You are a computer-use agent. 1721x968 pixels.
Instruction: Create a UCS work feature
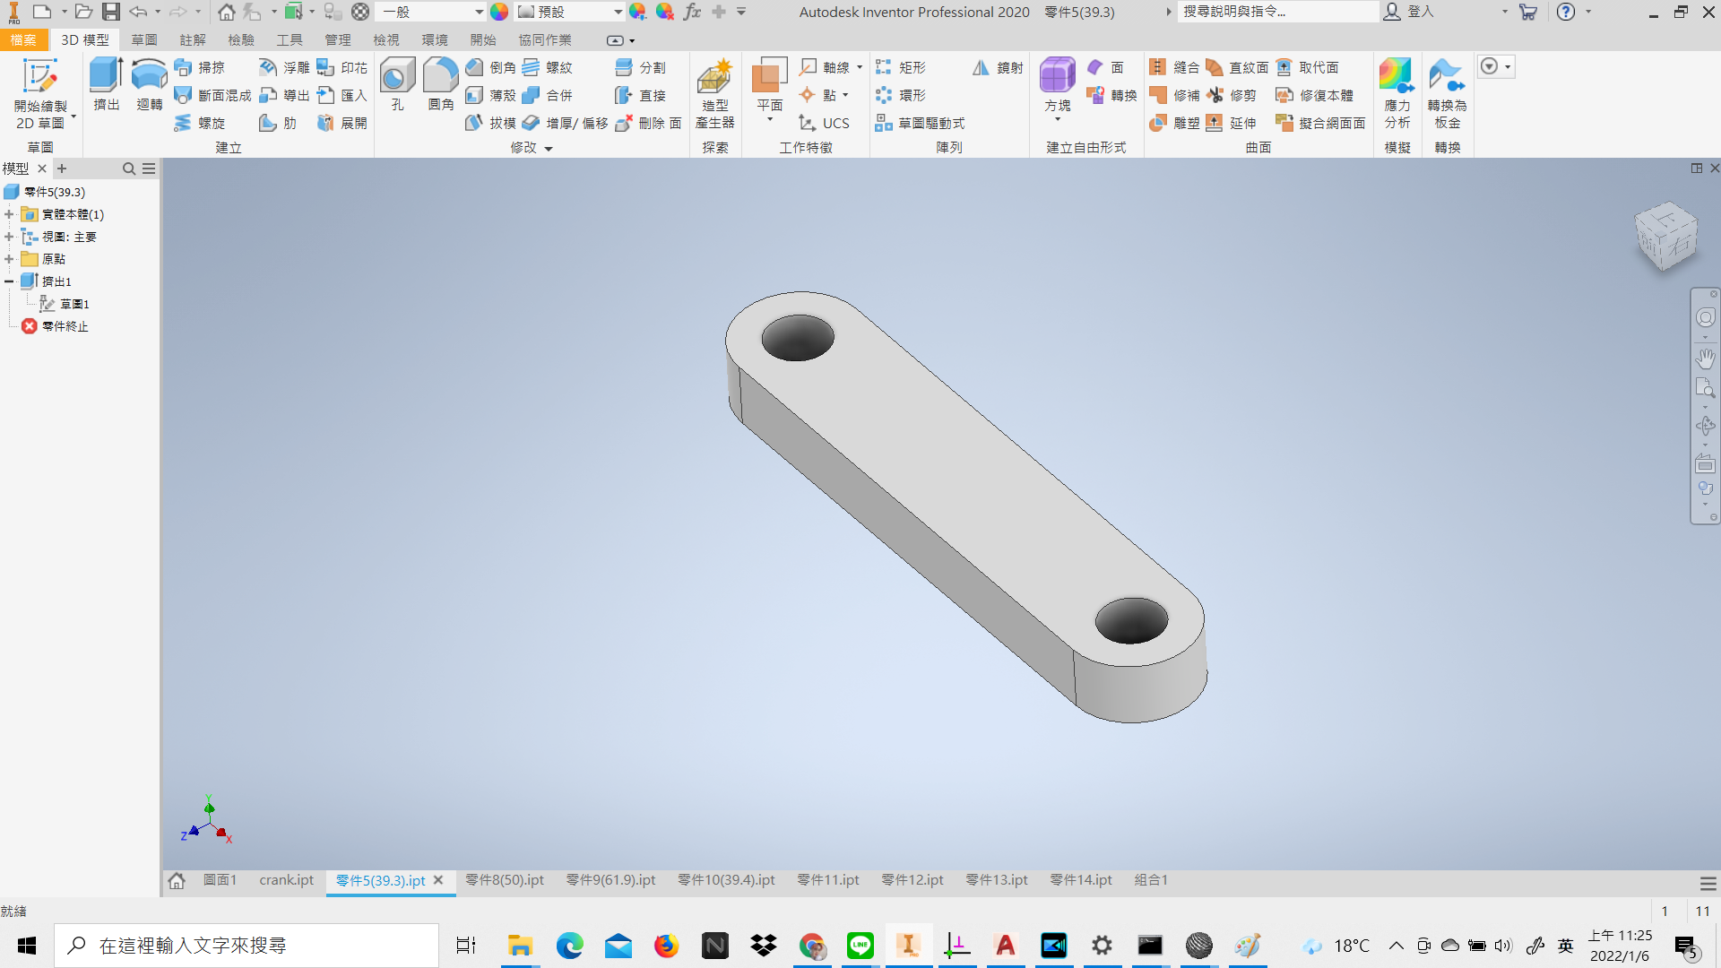pyautogui.click(x=824, y=123)
